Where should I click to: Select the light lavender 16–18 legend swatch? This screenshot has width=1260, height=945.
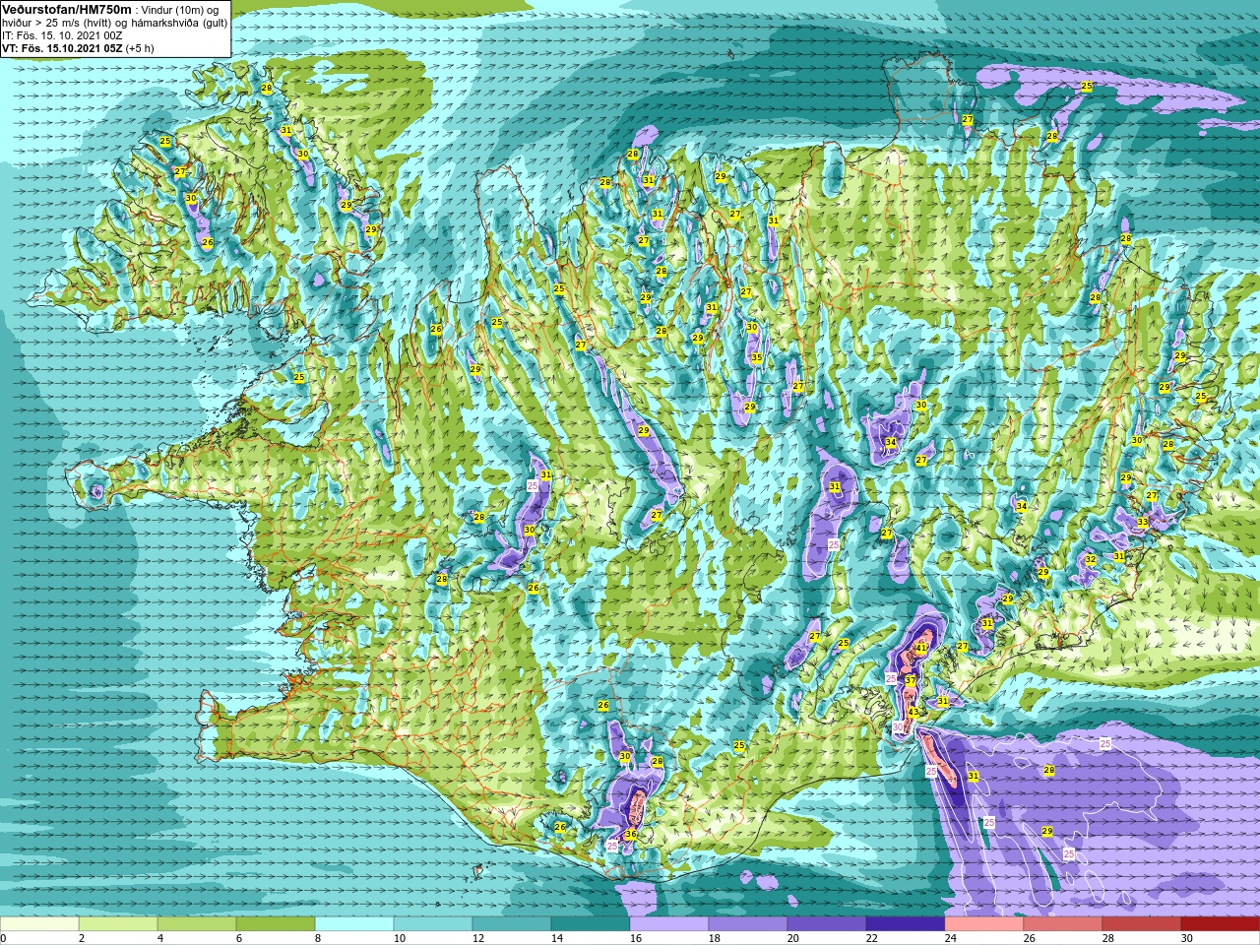(x=669, y=924)
